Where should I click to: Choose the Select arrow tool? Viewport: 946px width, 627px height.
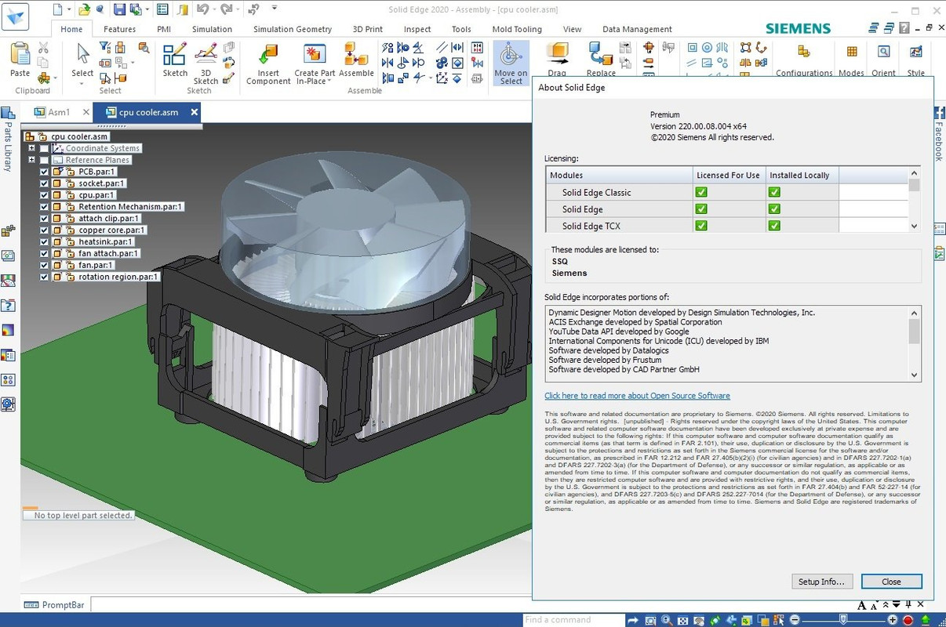click(82, 55)
